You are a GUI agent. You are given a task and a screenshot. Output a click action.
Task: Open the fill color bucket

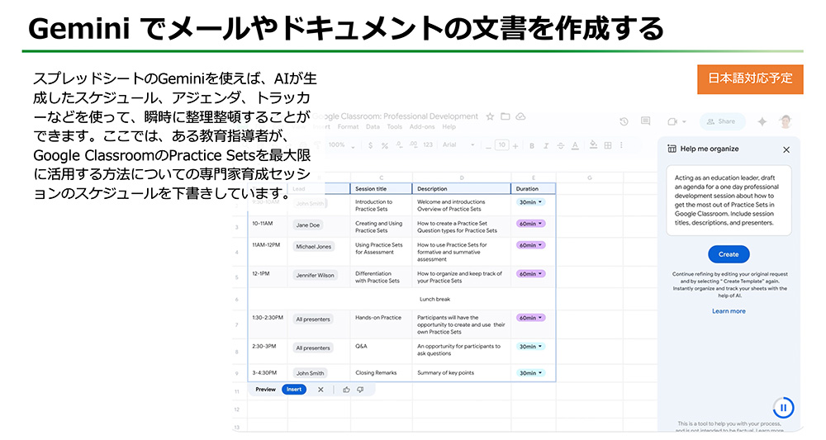click(594, 144)
